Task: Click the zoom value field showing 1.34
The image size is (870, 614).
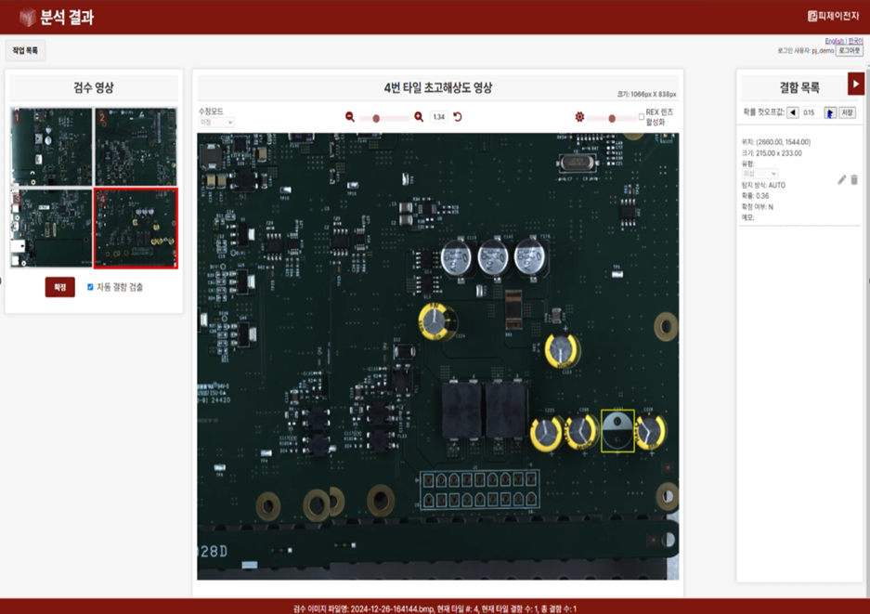Action: pyautogui.click(x=439, y=117)
